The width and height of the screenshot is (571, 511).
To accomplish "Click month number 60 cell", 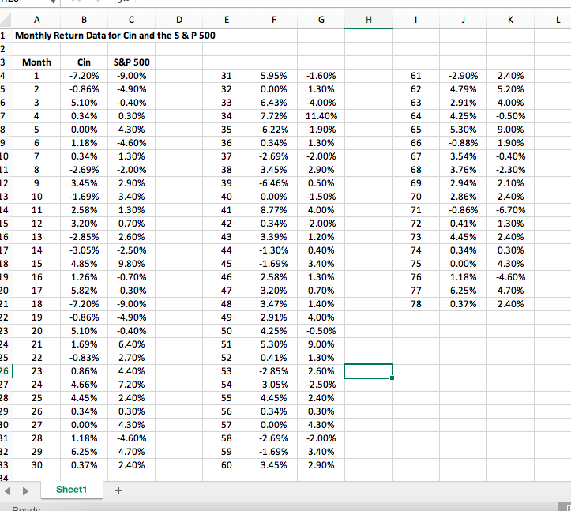I will tap(226, 465).
